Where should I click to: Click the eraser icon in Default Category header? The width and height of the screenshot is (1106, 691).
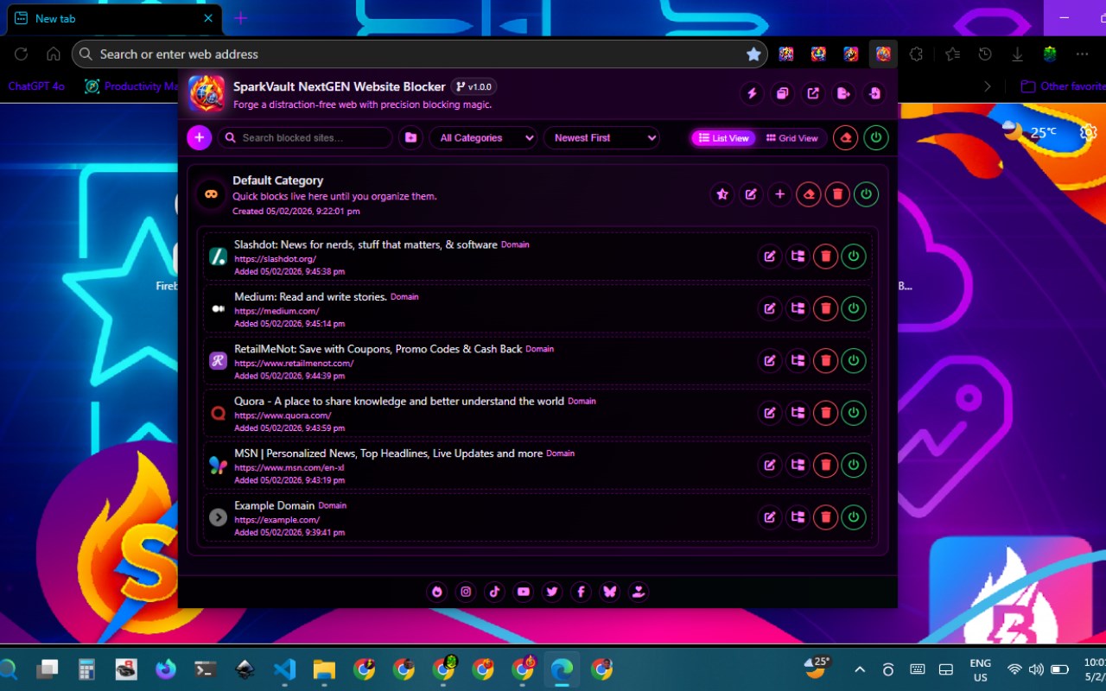(x=809, y=194)
